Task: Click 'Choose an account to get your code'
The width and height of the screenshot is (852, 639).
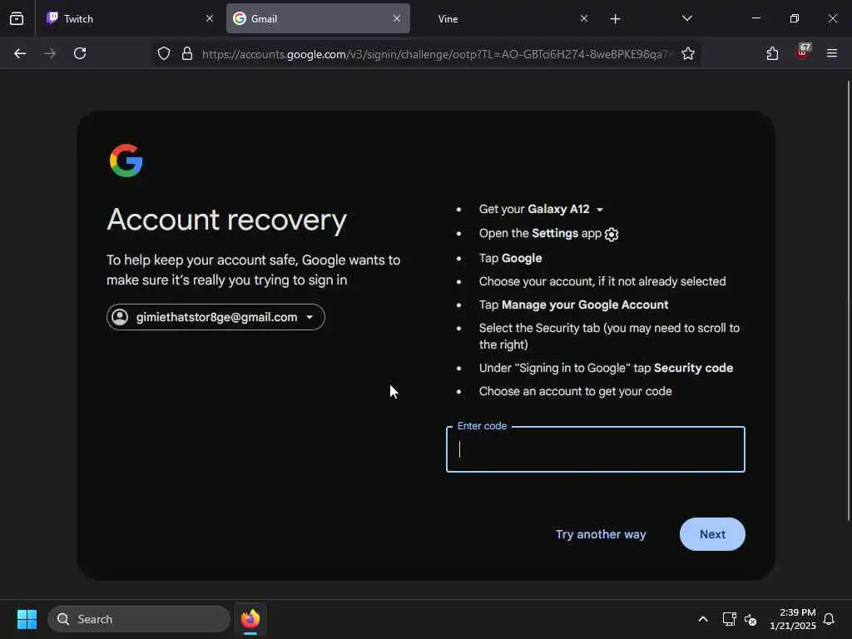Action: pos(576,391)
